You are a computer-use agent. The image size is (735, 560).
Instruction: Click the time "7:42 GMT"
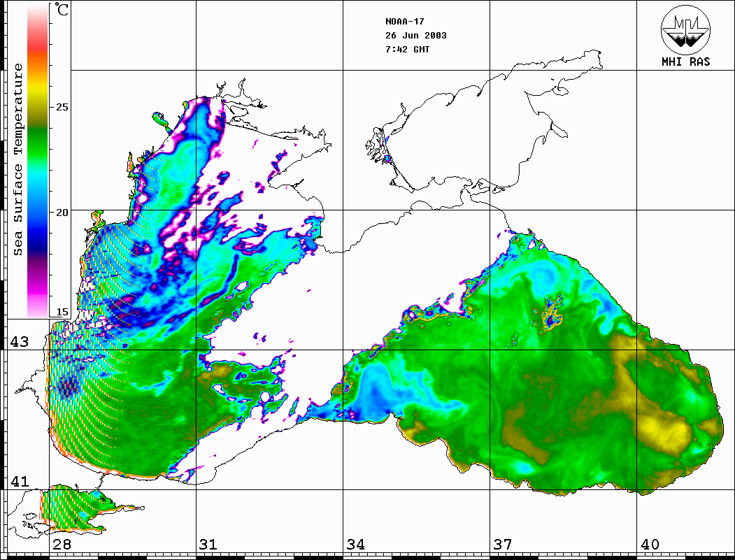coord(407,49)
